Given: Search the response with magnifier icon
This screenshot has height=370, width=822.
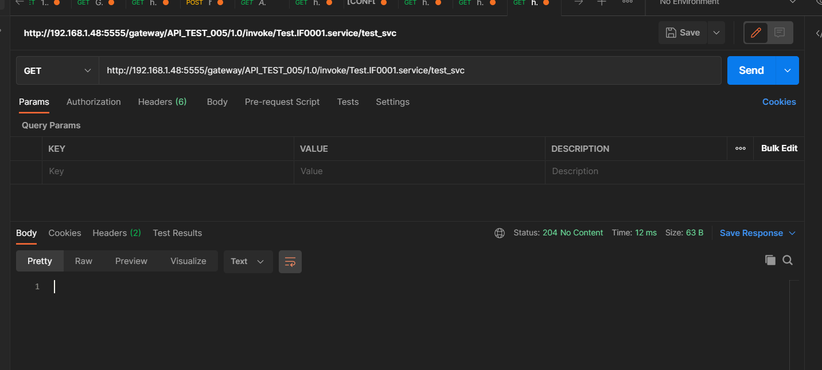Looking at the screenshot, I should [x=788, y=260].
